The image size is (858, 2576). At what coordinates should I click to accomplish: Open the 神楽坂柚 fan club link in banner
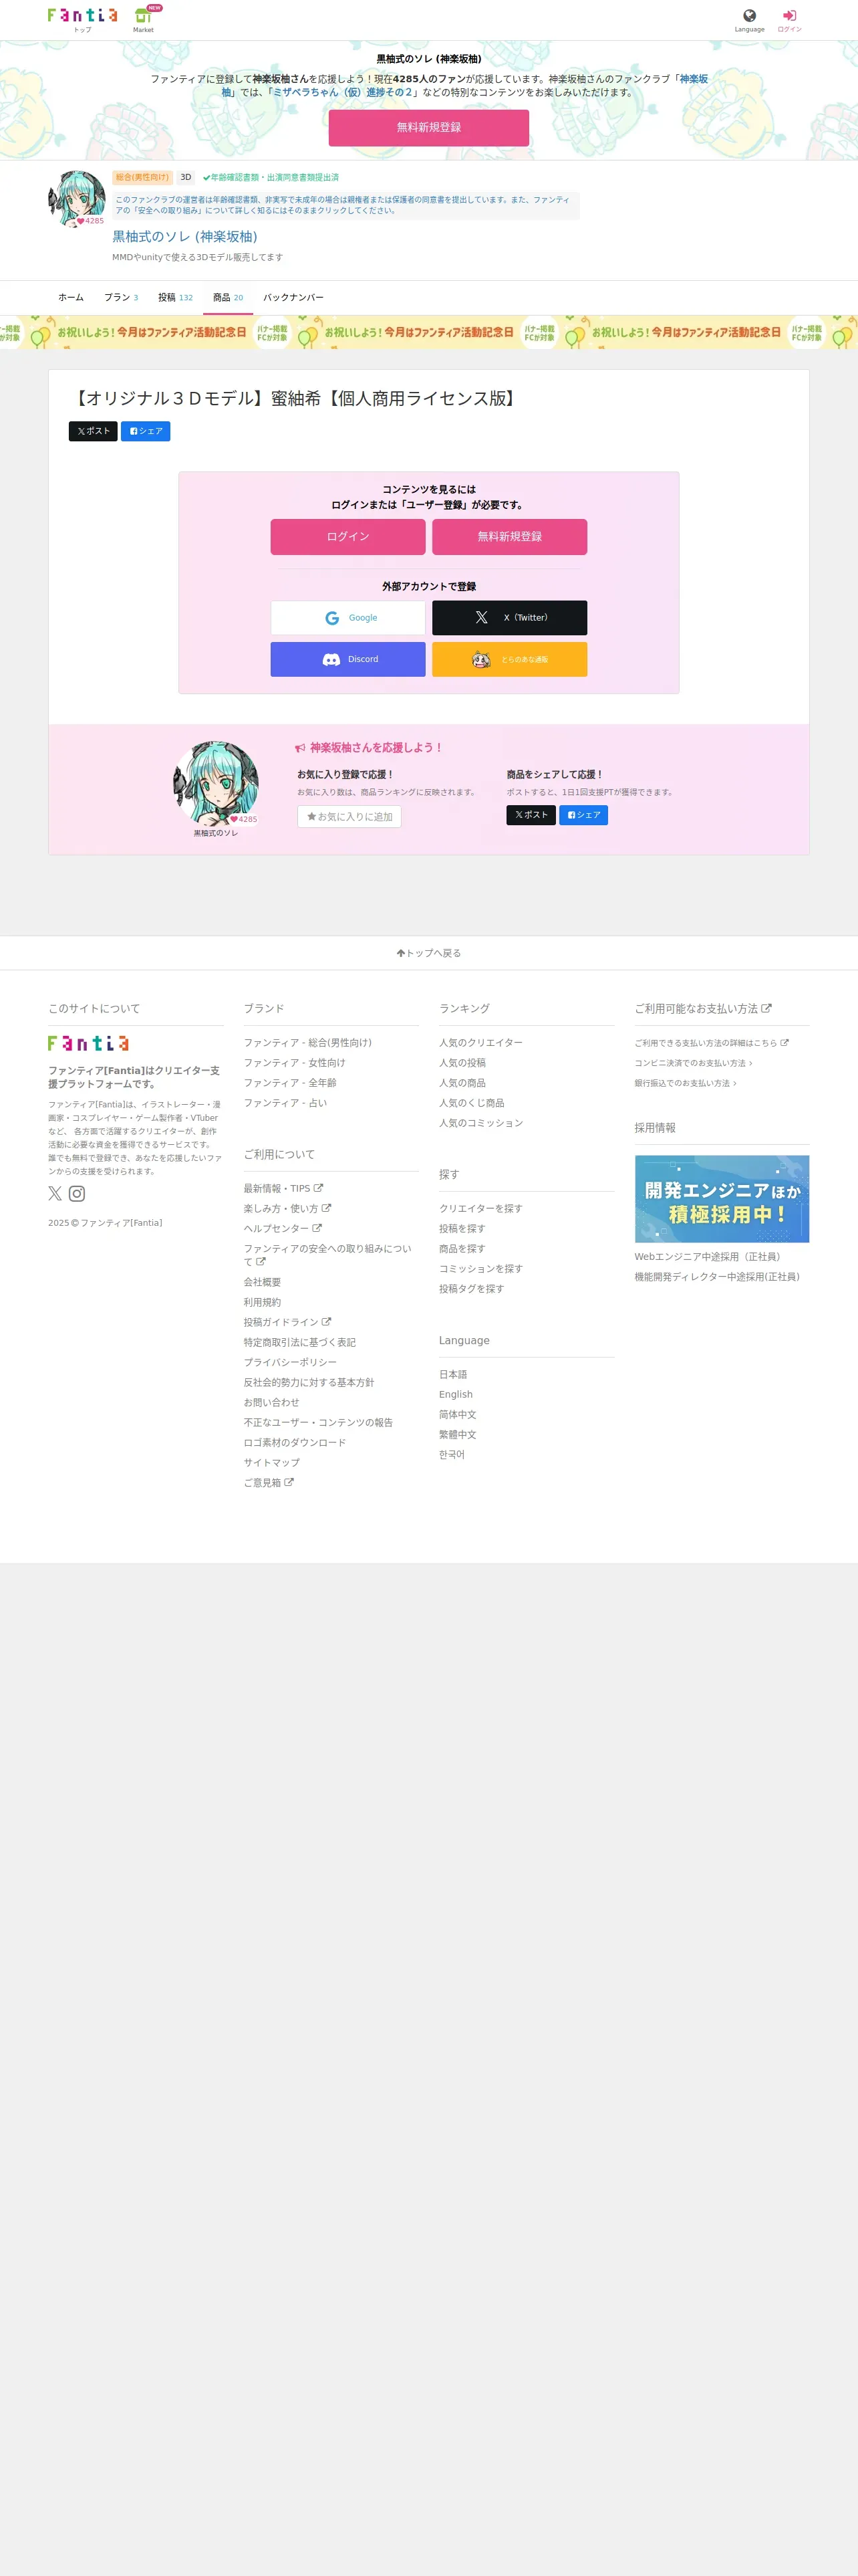pyautogui.click(x=693, y=79)
